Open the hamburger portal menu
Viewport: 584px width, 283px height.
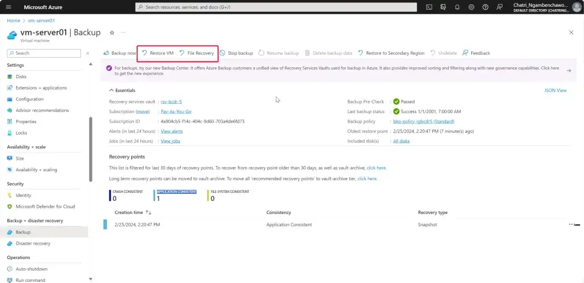[x=9, y=7]
